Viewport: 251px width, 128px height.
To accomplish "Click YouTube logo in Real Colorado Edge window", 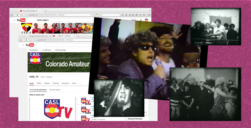I will (x=21, y=20).
